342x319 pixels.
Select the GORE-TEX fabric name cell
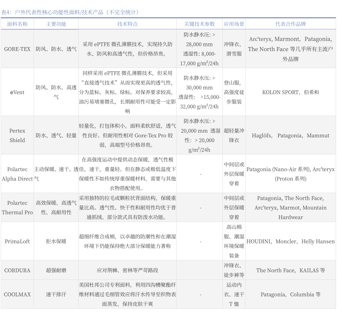pyautogui.click(x=17, y=49)
